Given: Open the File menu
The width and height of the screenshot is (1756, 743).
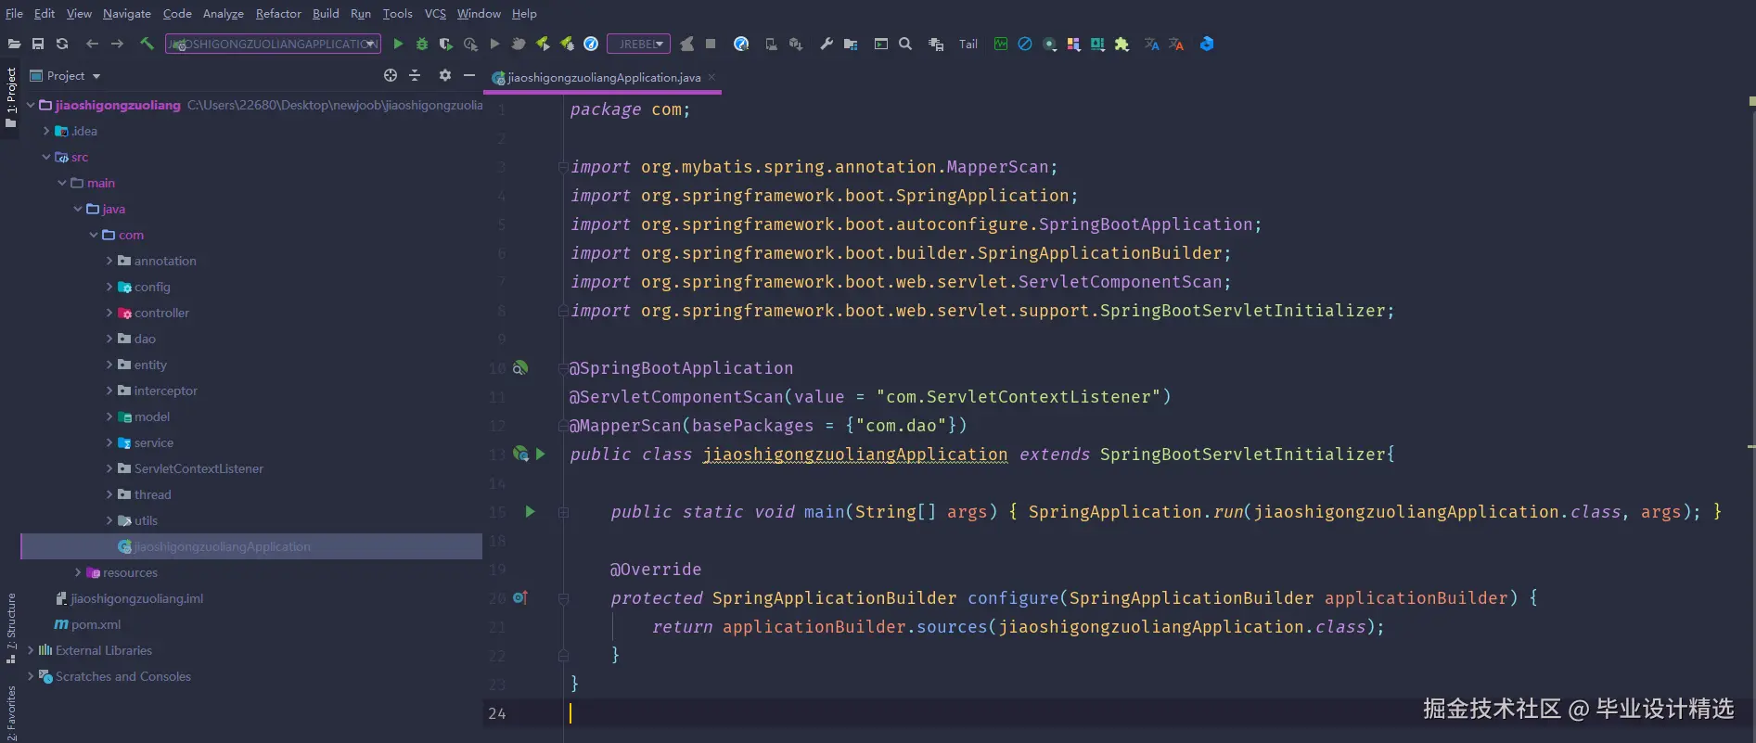Looking at the screenshot, I should [14, 13].
